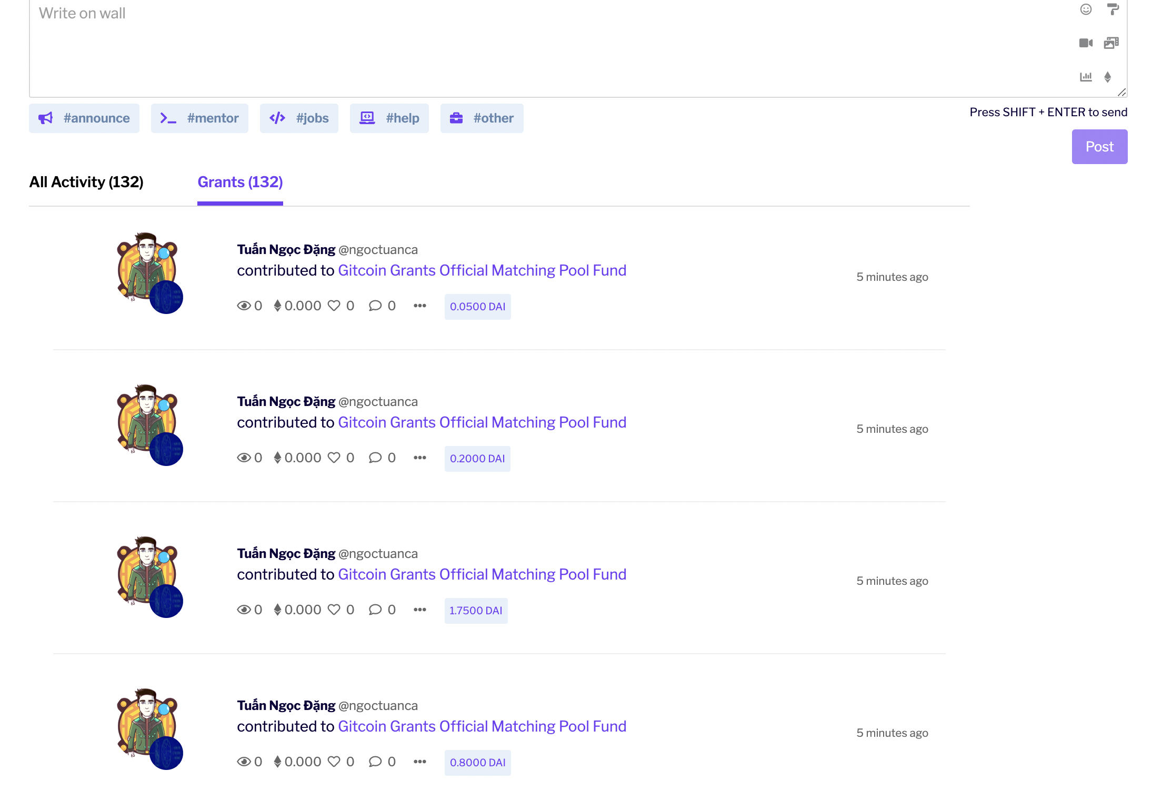
Task: Open first Gitcoin Grants Official Matching Pool Fund link
Action: click(482, 270)
